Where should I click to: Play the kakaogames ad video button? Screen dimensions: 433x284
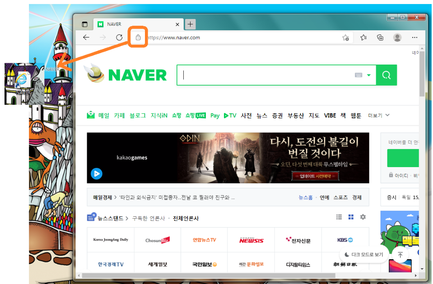97,174
